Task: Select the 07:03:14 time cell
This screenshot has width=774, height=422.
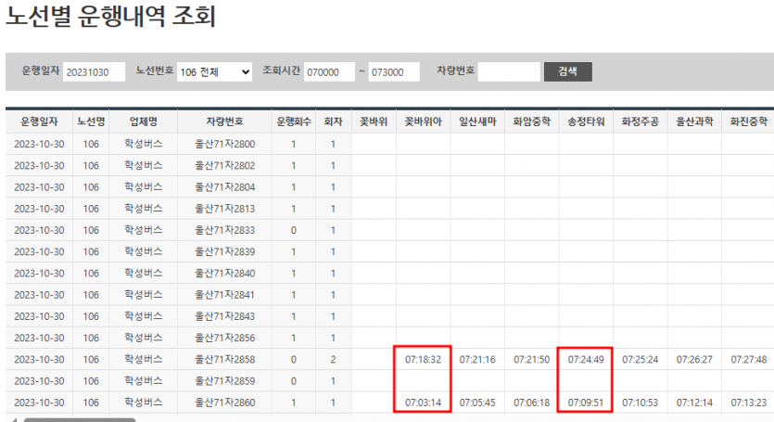Action: coord(424,403)
